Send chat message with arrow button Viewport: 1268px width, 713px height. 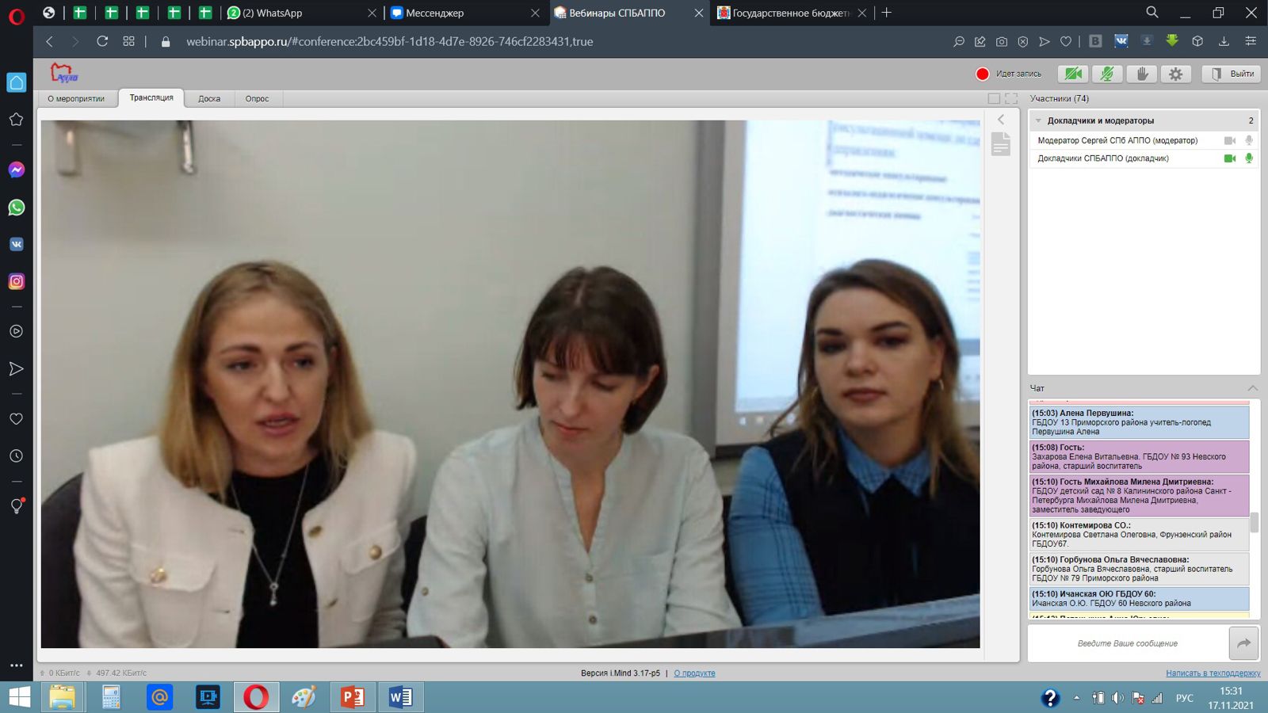pyautogui.click(x=1243, y=643)
